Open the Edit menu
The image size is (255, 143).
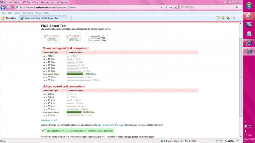(x=10, y=13)
